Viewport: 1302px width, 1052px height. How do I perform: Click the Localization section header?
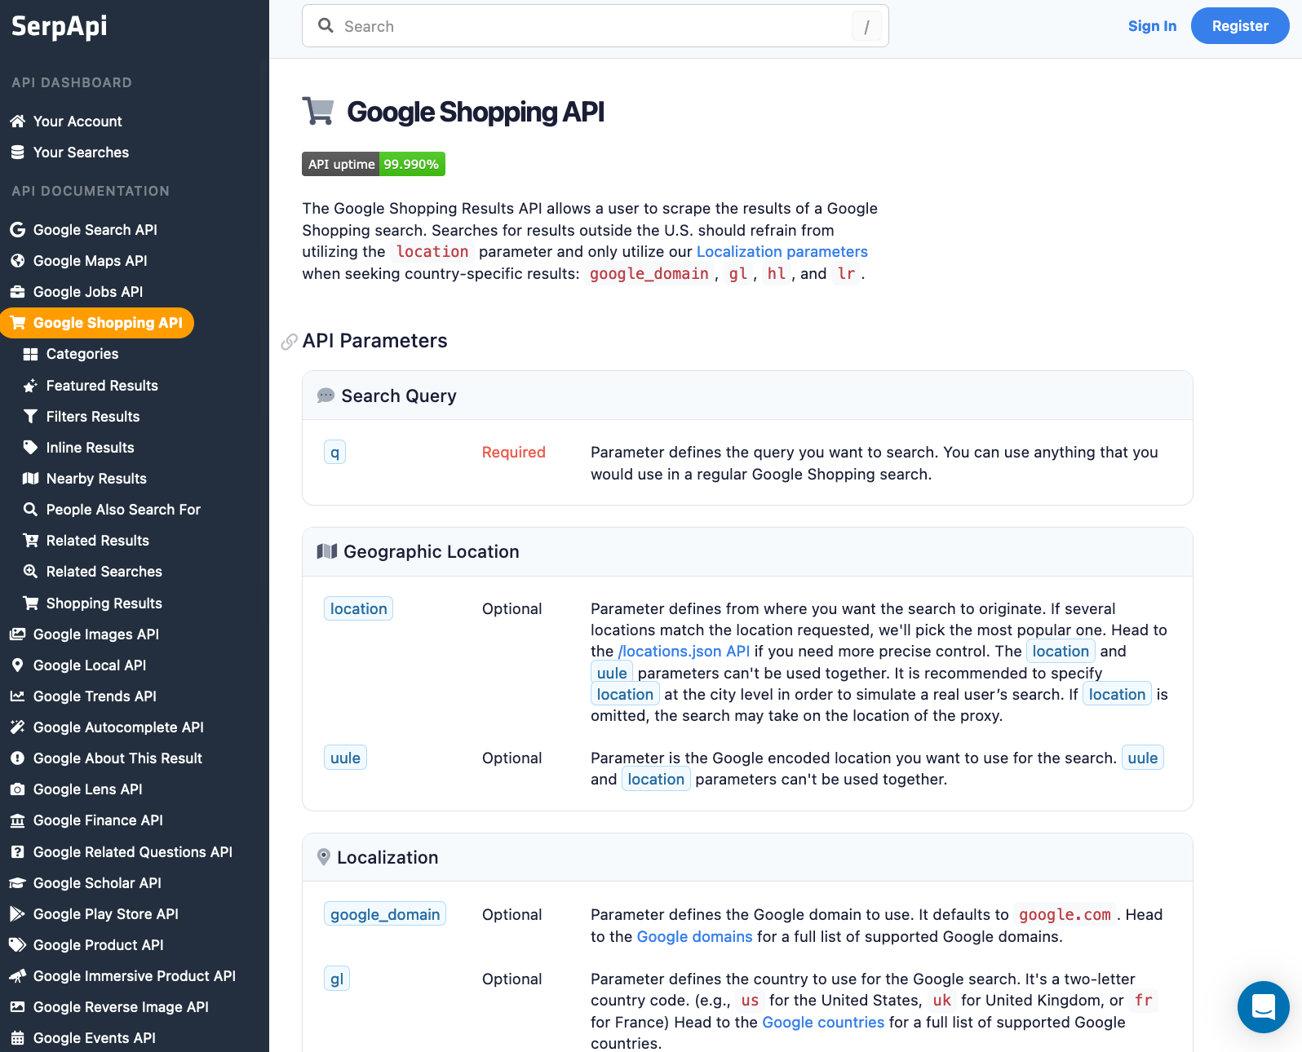tap(747, 858)
